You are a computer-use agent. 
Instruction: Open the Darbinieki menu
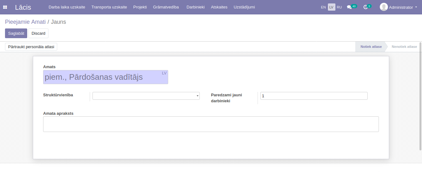click(195, 7)
